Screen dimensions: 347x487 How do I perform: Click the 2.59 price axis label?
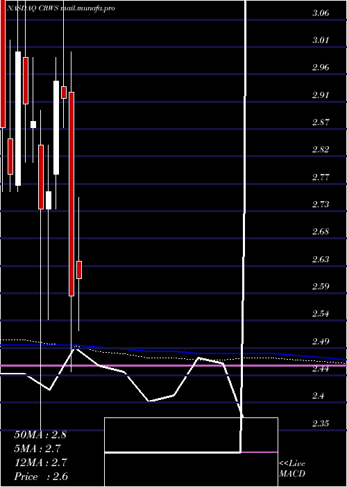pos(321,286)
